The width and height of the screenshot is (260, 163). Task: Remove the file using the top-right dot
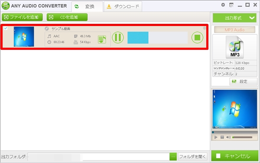point(205,28)
